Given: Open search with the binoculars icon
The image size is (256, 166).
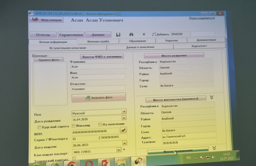Looking at the screenshot, I should click(x=131, y=34).
